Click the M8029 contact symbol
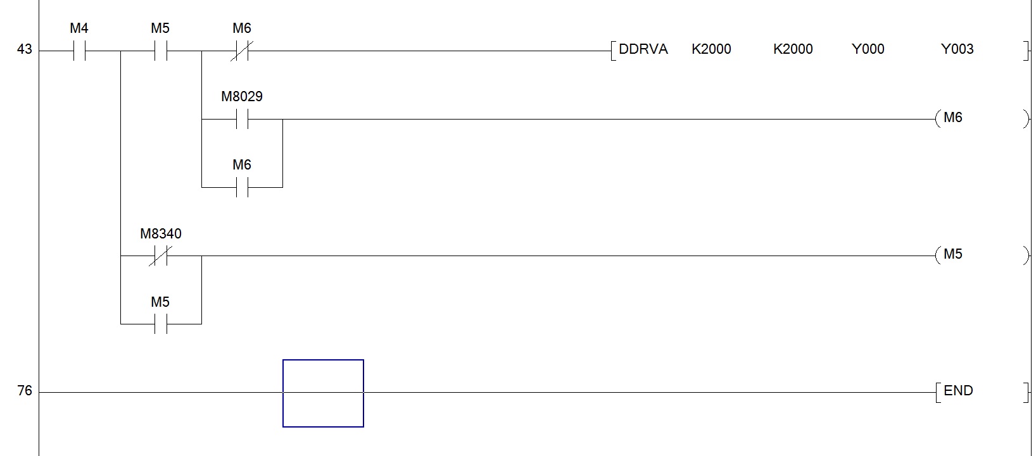The image size is (1036, 456). point(241,119)
